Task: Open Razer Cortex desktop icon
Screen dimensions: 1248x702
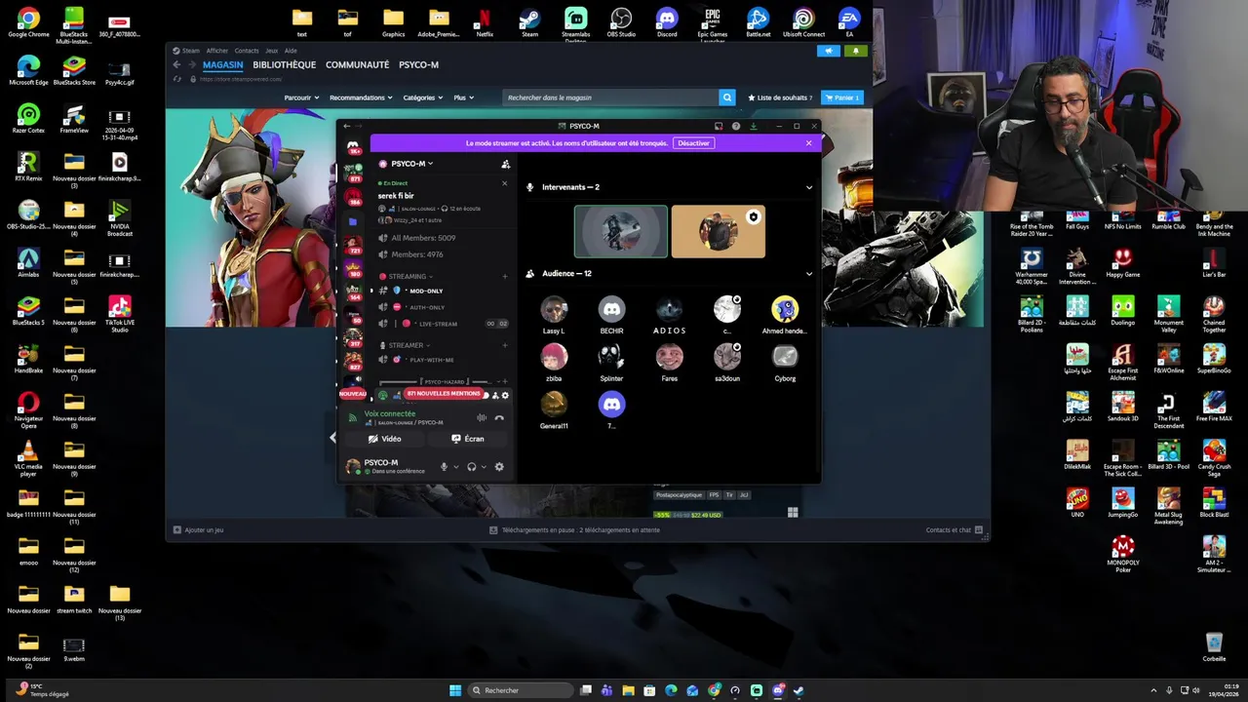Action: (x=28, y=118)
